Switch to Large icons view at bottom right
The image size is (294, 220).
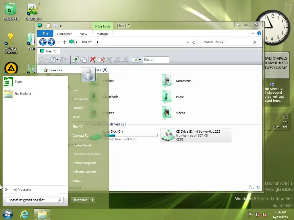[x=258, y=187]
